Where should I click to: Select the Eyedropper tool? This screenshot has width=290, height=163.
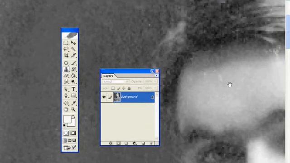pyautogui.click(x=73, y=103)
